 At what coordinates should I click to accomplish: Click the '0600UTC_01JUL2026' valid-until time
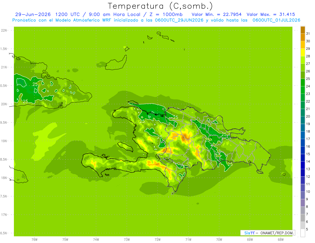276,20
